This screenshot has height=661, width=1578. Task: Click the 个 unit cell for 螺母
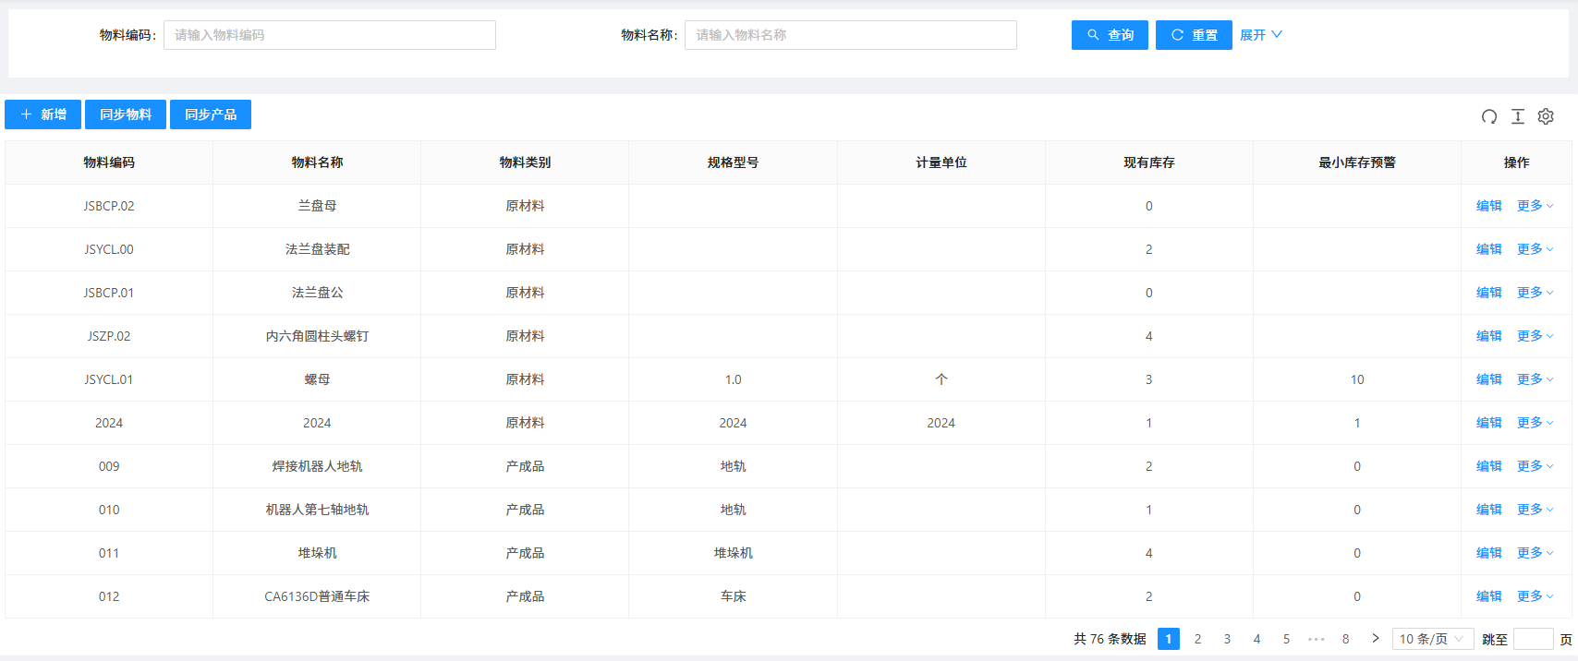coord(941,379)
